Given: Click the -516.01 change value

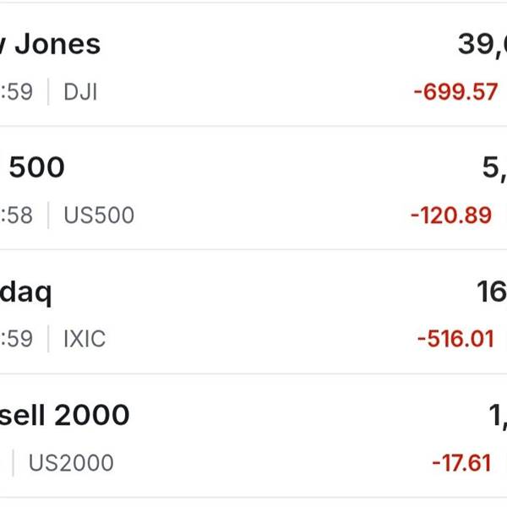Looking at the screenshot, I should [456, 339].
